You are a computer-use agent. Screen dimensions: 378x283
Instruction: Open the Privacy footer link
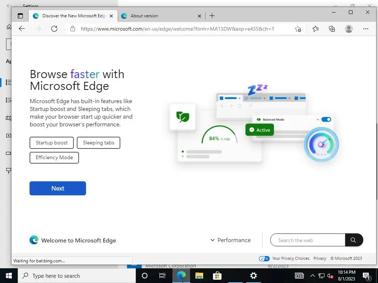click(x=320, y=258)
